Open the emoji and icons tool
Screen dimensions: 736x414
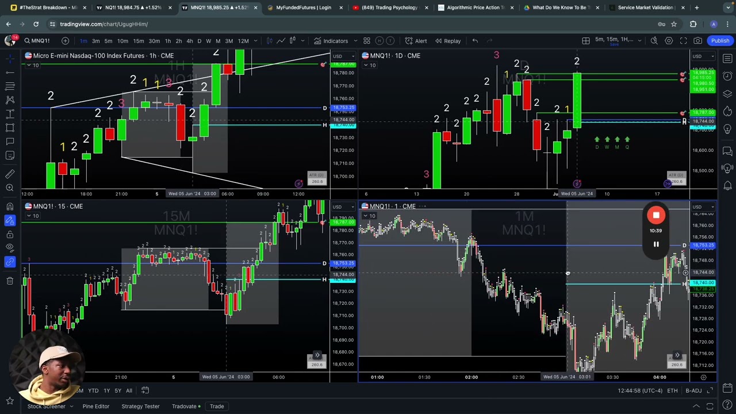point(10,155)
